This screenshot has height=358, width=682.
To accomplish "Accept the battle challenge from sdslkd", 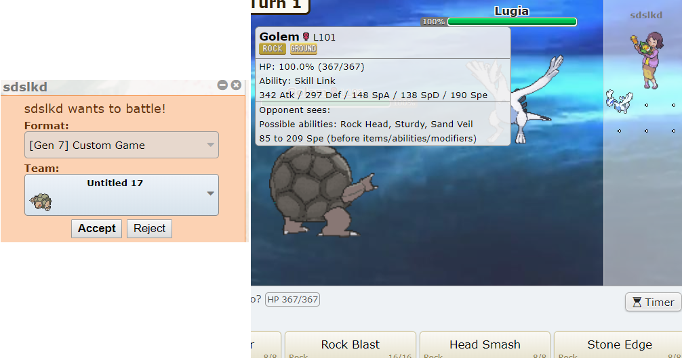I will click(96, 229).
